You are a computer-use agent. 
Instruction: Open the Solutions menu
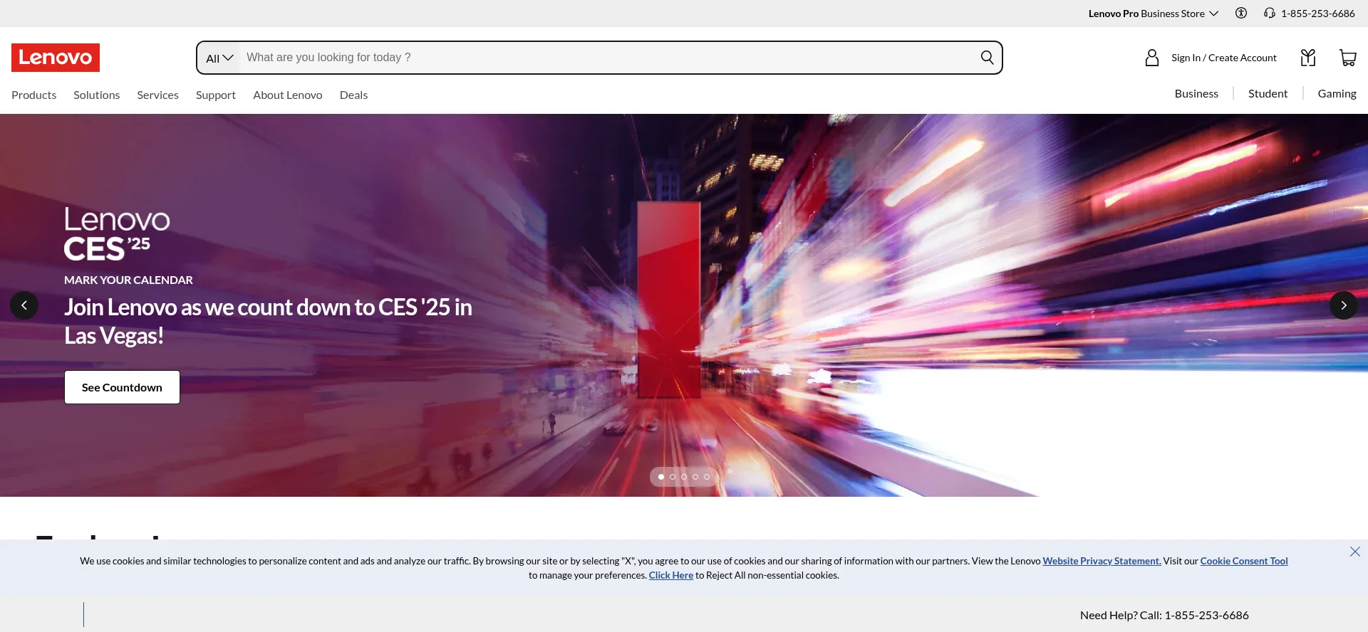(x=96, y=95)
